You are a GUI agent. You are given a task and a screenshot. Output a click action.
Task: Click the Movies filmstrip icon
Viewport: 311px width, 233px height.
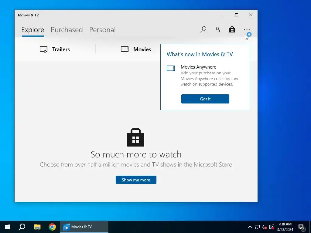tap(125, 49)
